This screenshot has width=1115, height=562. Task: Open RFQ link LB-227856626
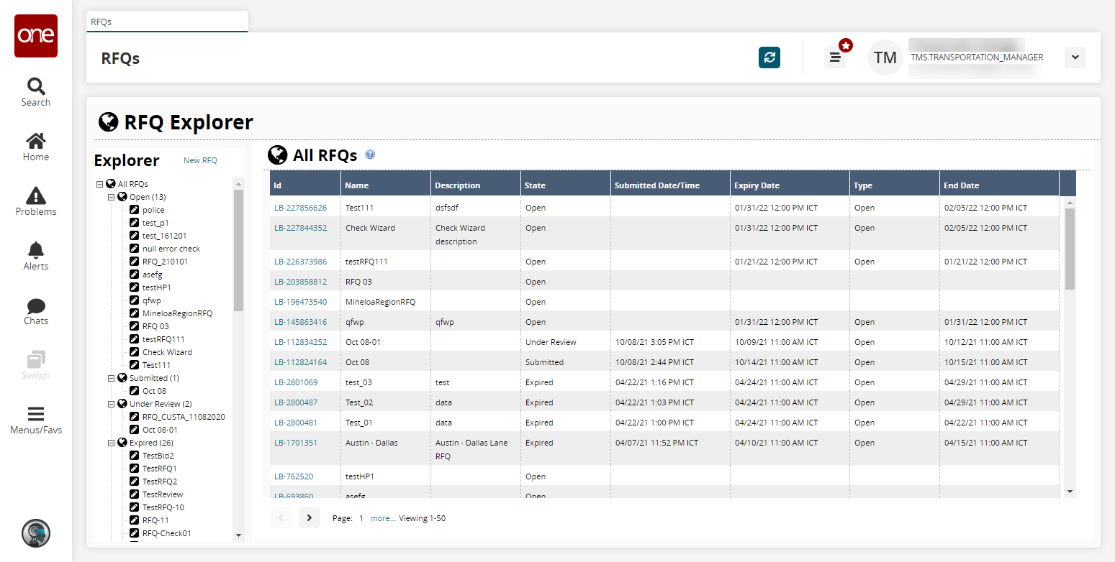pyautogui.click(x=300, y=208)
